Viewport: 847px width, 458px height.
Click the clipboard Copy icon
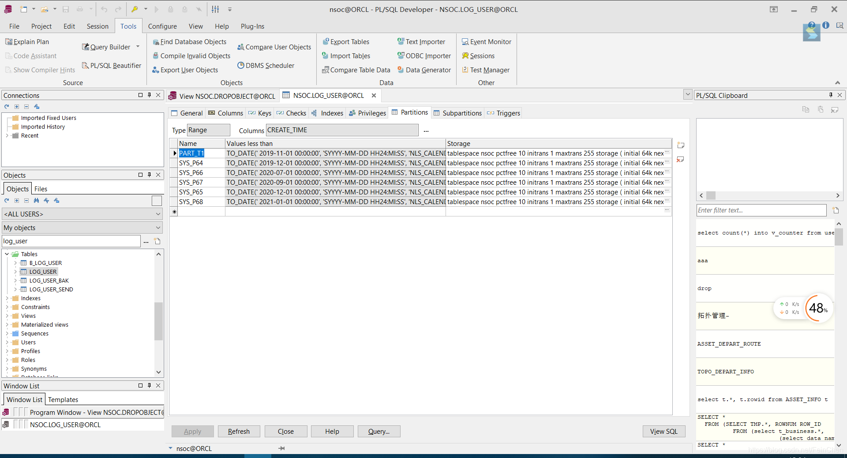(806, 109)
